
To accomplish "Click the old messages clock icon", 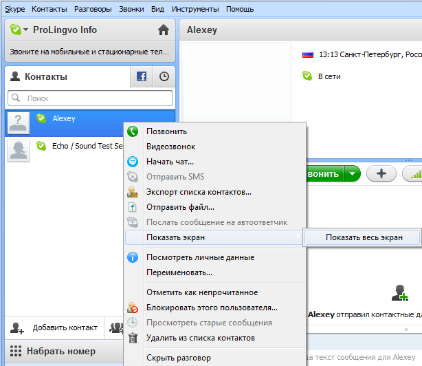I will [x=133, y=323].
